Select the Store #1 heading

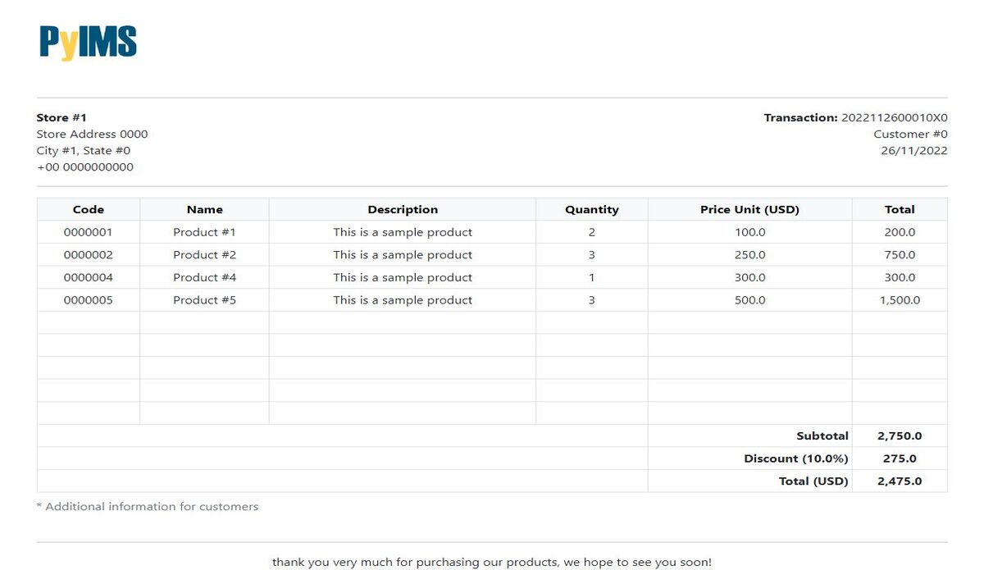61,117
